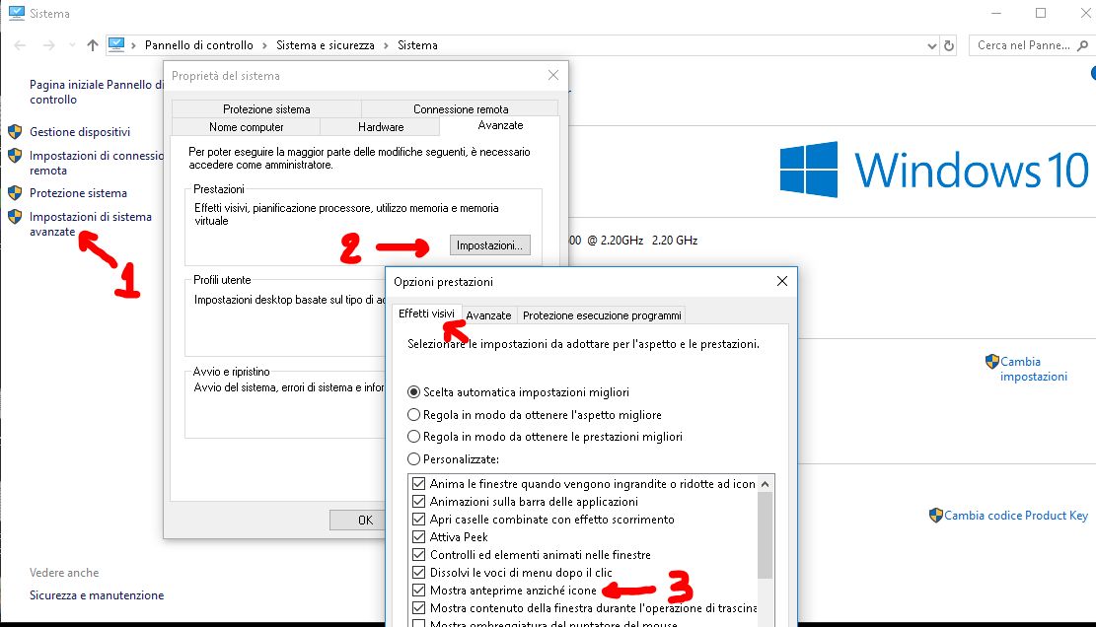Click shield icon beside Cambia codice Product Key
The height and width of the screenshot is (627, 1096).
(x=936, y=516)
